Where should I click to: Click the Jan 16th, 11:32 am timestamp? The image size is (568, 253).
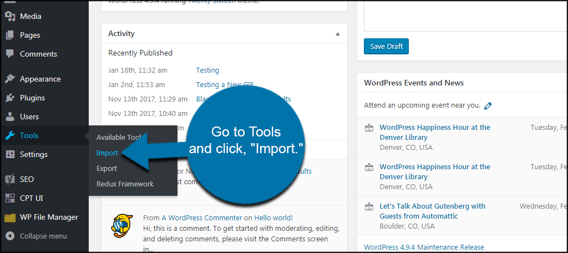[x=138, y=70]
